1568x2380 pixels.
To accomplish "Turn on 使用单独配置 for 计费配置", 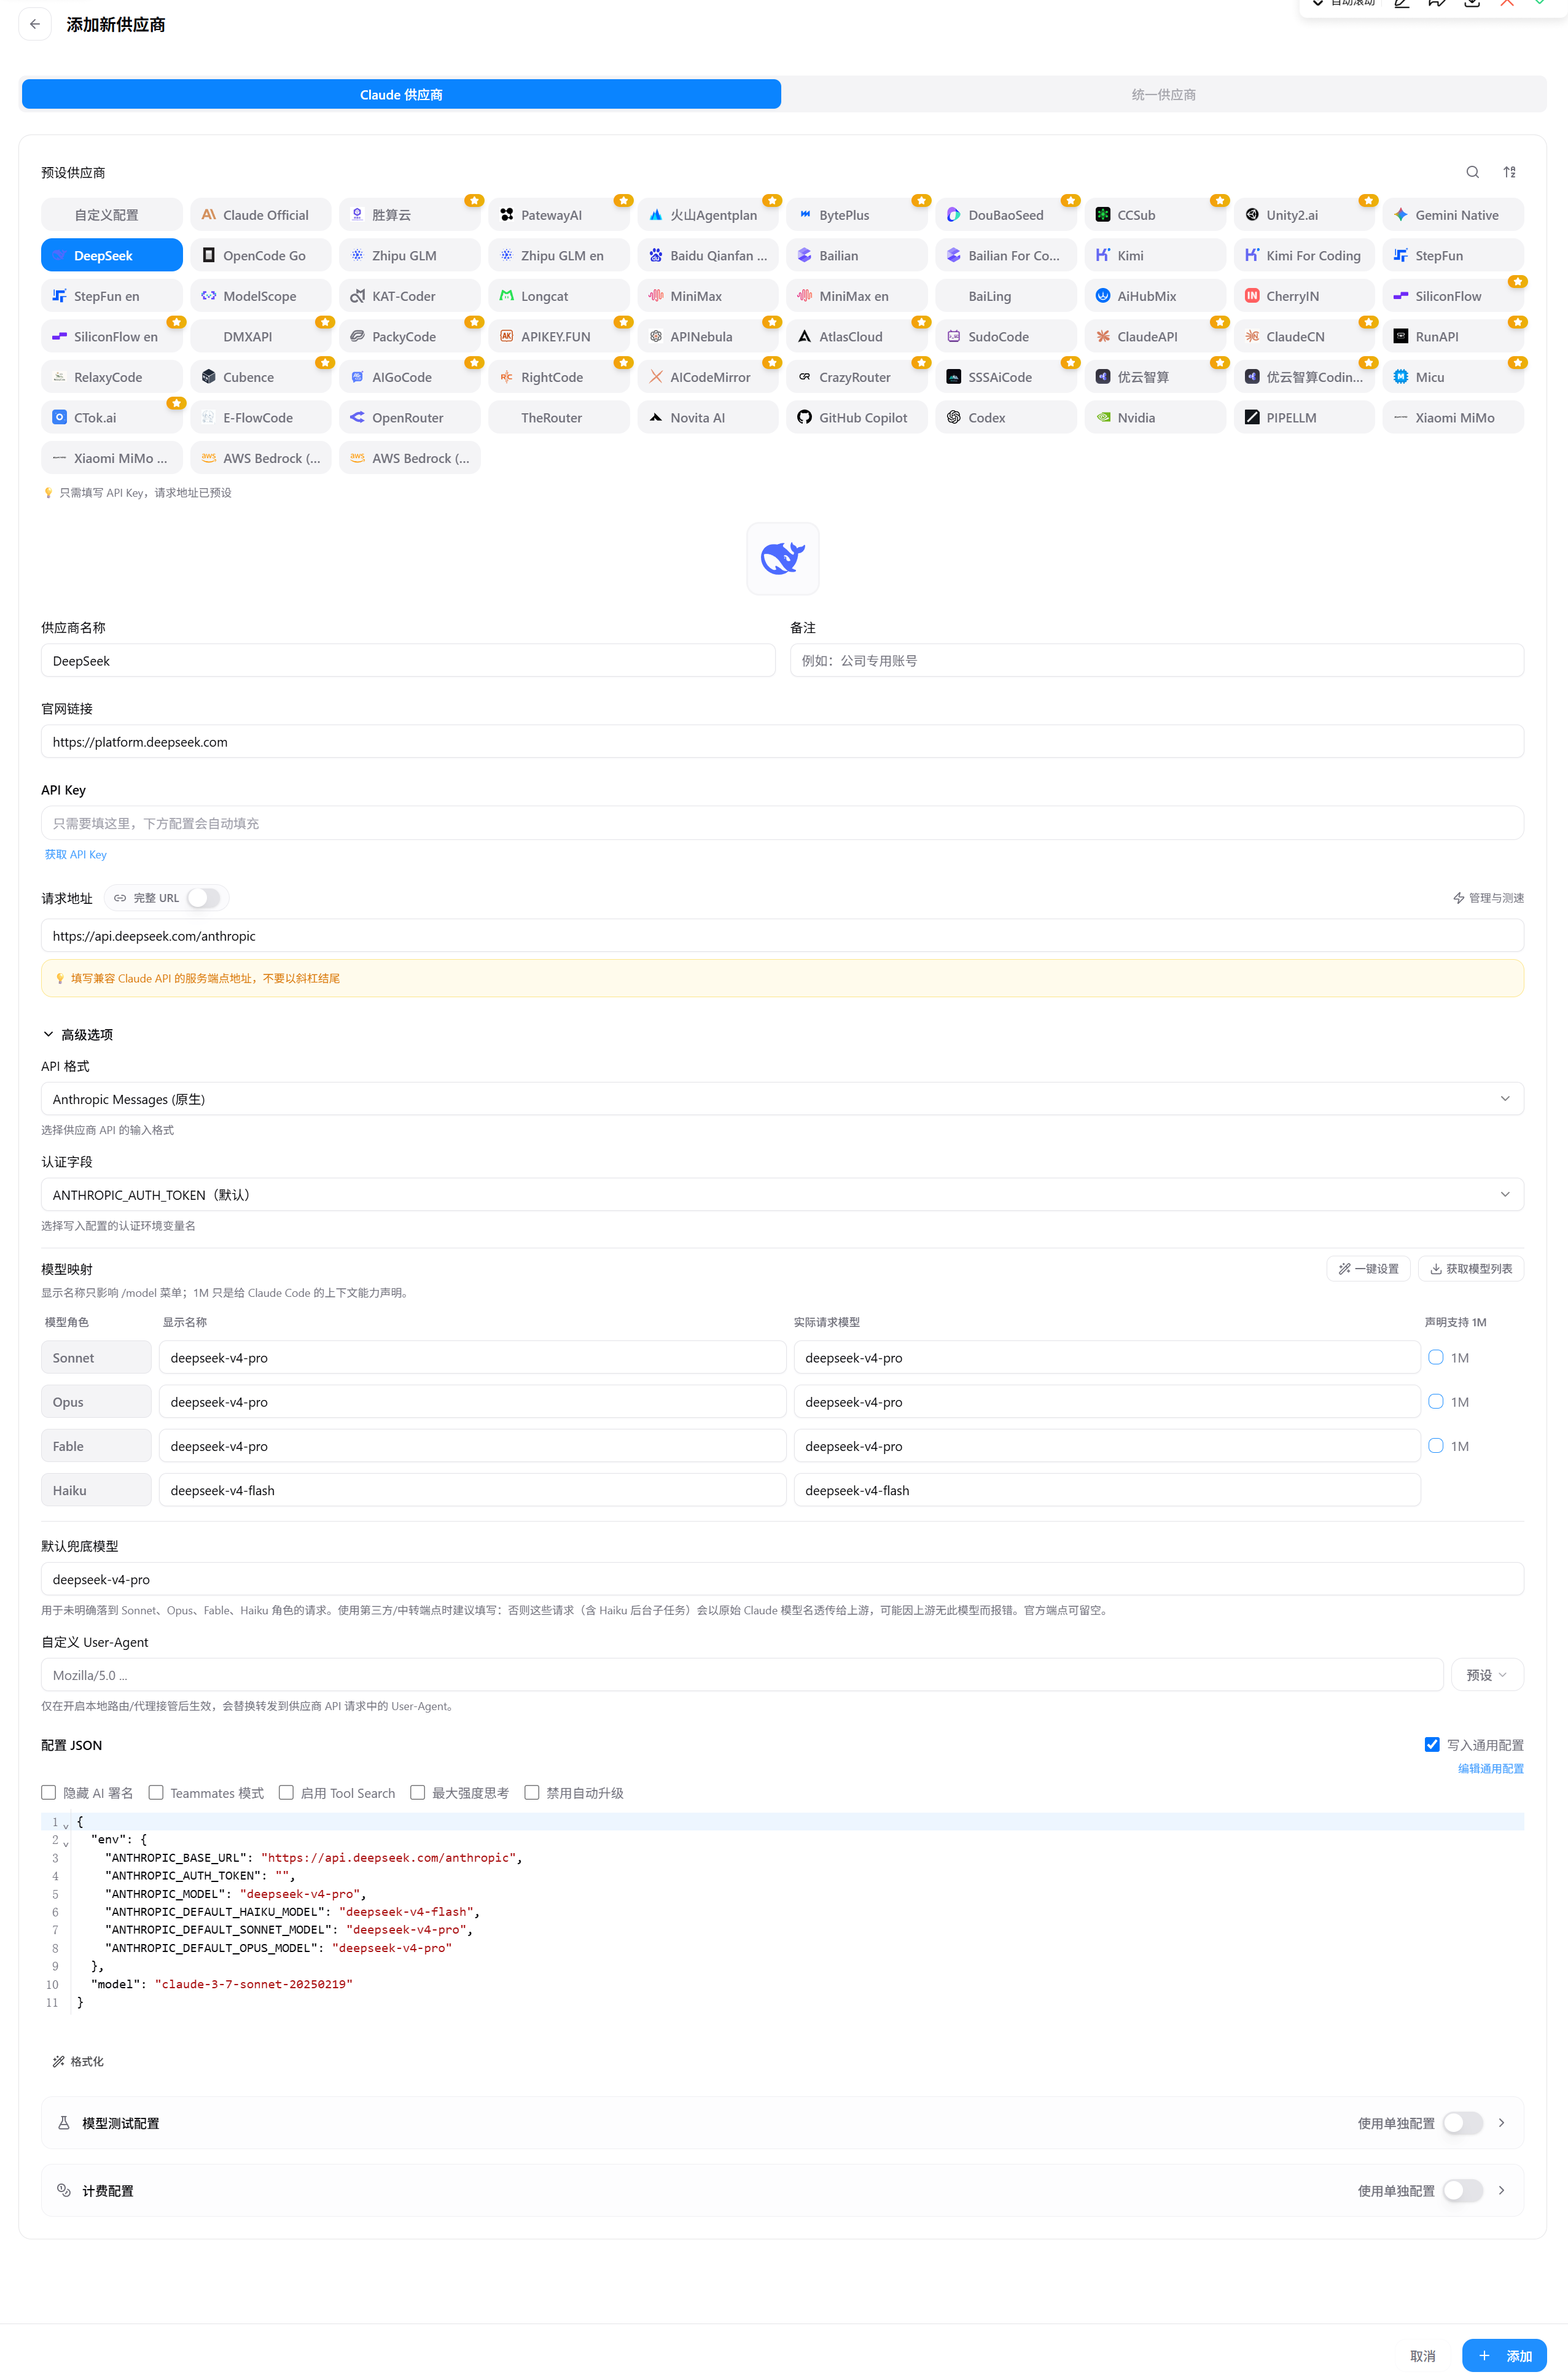I will pyautogui.click(x=1462, y=2190).
